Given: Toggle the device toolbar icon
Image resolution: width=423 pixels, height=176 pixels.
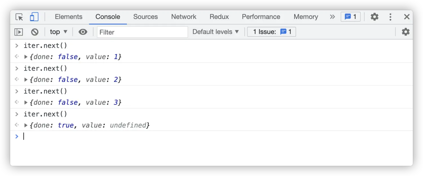Looking at the screenshot, I should click(x=34, y=17).
